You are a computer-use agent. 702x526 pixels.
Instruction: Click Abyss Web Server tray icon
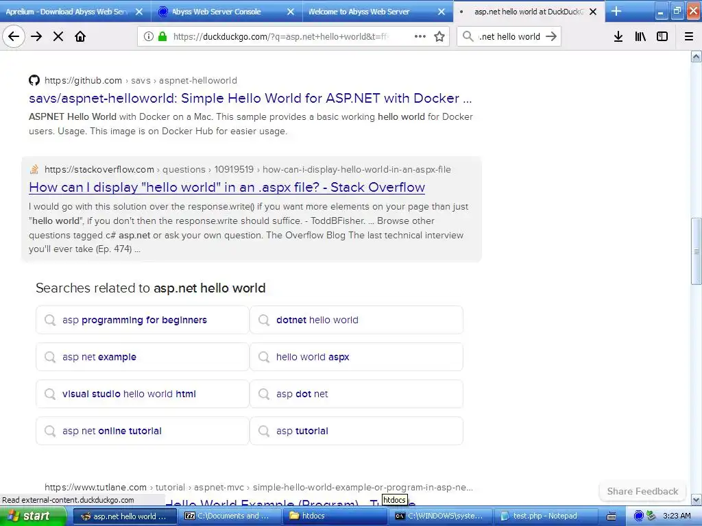(639, 516)
